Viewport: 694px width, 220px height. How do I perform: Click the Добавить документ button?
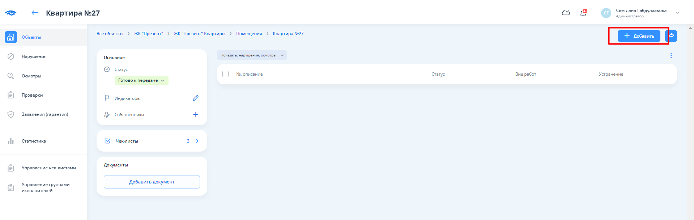pyautogui.click(x=152, y=182)
